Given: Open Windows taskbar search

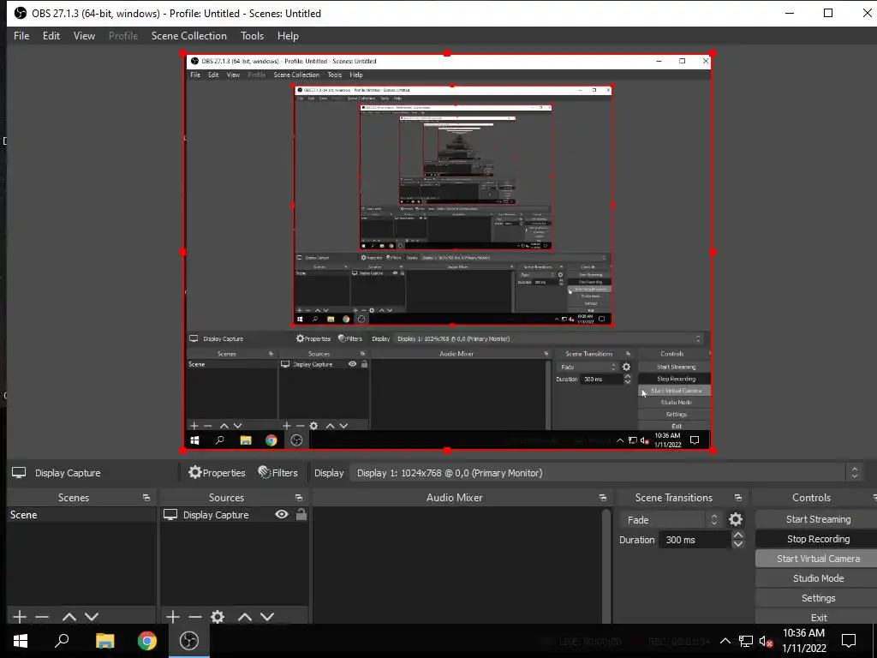Looking at the screenshot, I should (x=62, y=641).
